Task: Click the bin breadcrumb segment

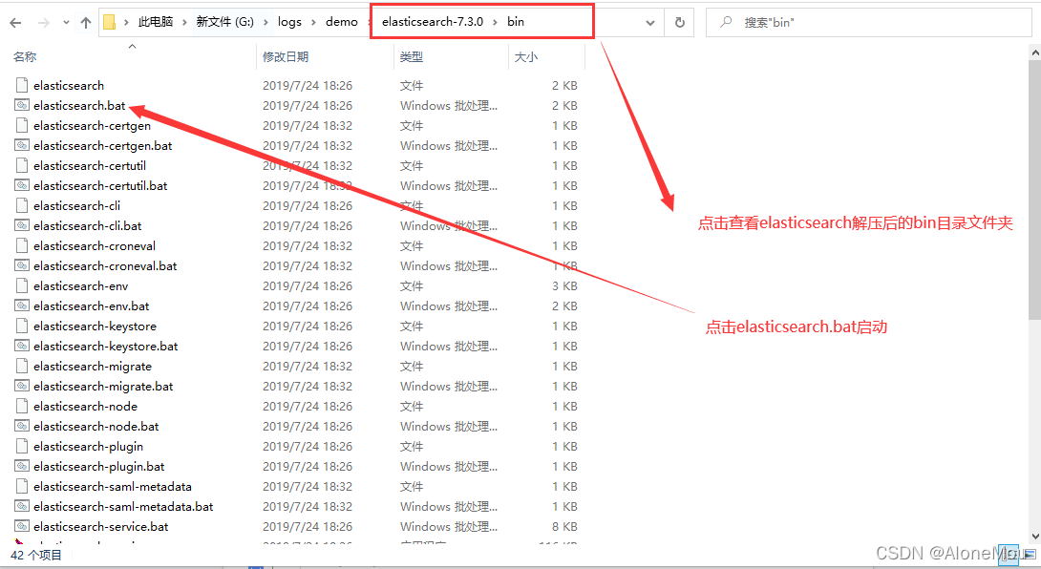Action: pos(516,22)
